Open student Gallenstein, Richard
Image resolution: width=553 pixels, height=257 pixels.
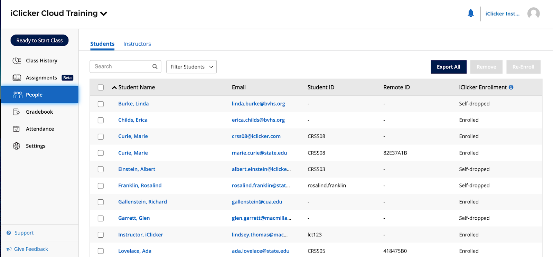point(142,202)
